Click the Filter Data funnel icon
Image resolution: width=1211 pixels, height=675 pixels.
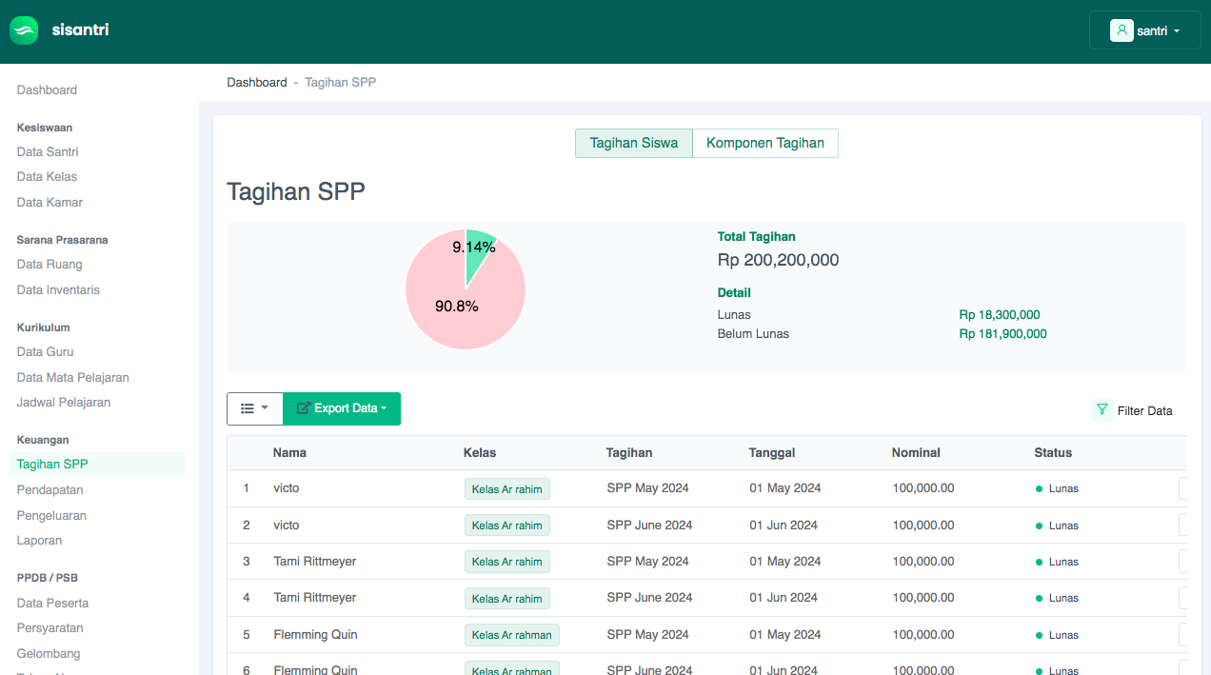tap(1102, 409)
